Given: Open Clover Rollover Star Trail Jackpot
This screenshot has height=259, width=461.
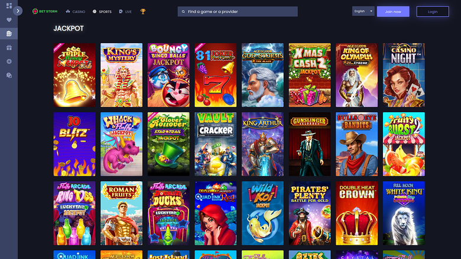Looking at the screenshot, I should point(168,144).
